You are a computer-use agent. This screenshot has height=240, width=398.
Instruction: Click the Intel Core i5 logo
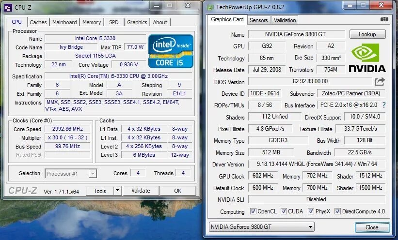tap(171, 51)
